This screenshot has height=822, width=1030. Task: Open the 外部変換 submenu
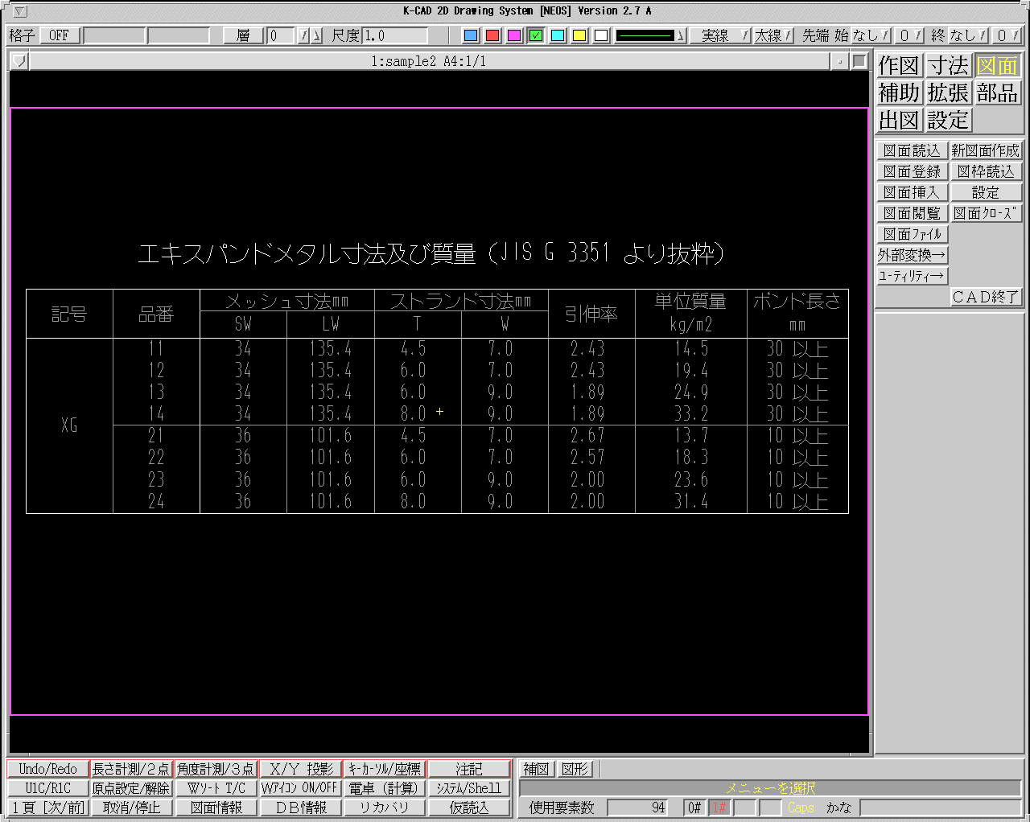912,255
